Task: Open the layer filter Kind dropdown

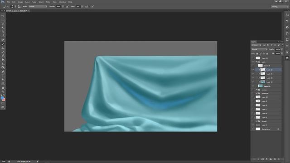Action: click(256, 45)
